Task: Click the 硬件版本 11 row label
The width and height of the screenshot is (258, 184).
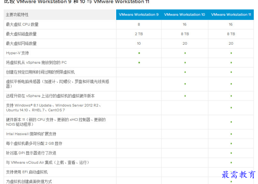Action: click(x=56, y=122)
